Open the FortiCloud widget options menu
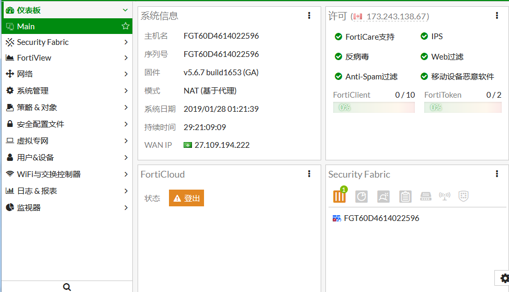Image resolution: width=509 pixels, height=292 pixels. click(309, 174)
